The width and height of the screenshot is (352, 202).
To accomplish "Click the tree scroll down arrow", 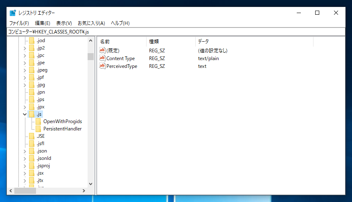I will point(91,184).
